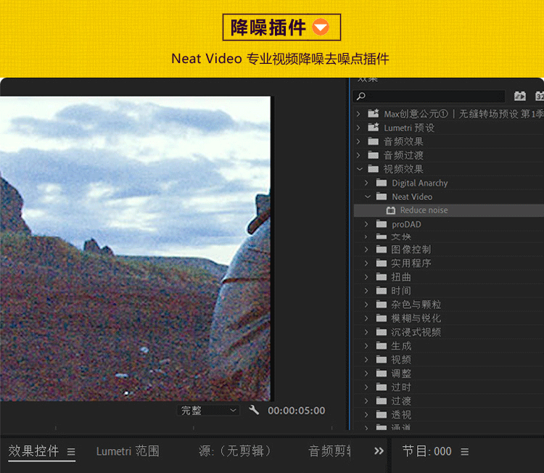Click the 音频过渡 folder icon
Screen dimensions: 544x473
click(374, 155)
